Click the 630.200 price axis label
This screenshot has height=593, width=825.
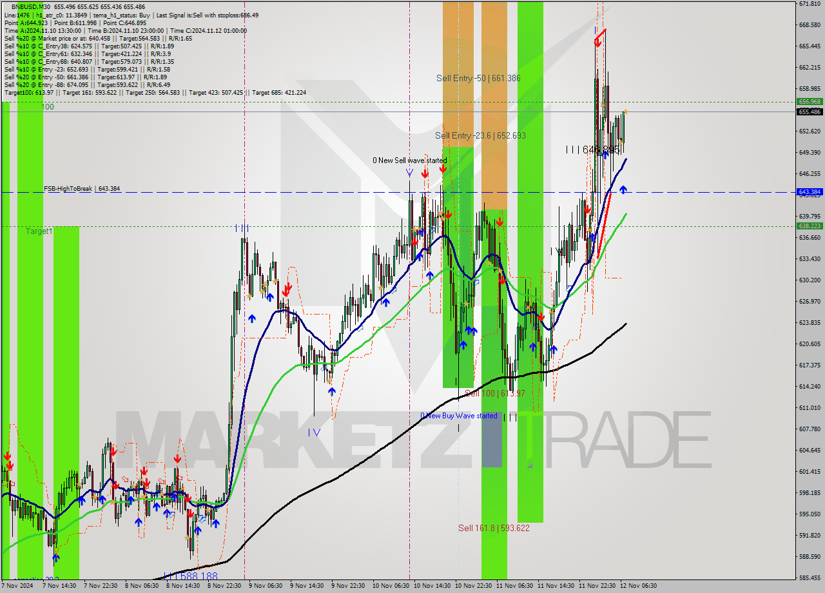(810, 280)
